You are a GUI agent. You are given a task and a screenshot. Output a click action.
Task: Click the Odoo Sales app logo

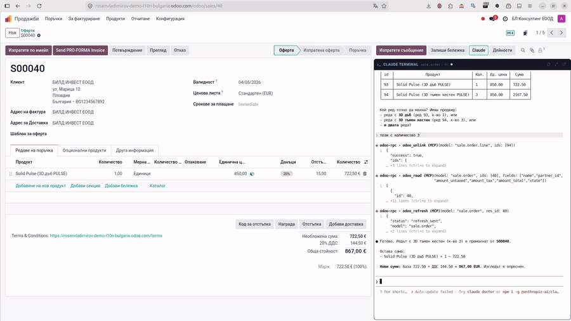[x=8, y=18]
